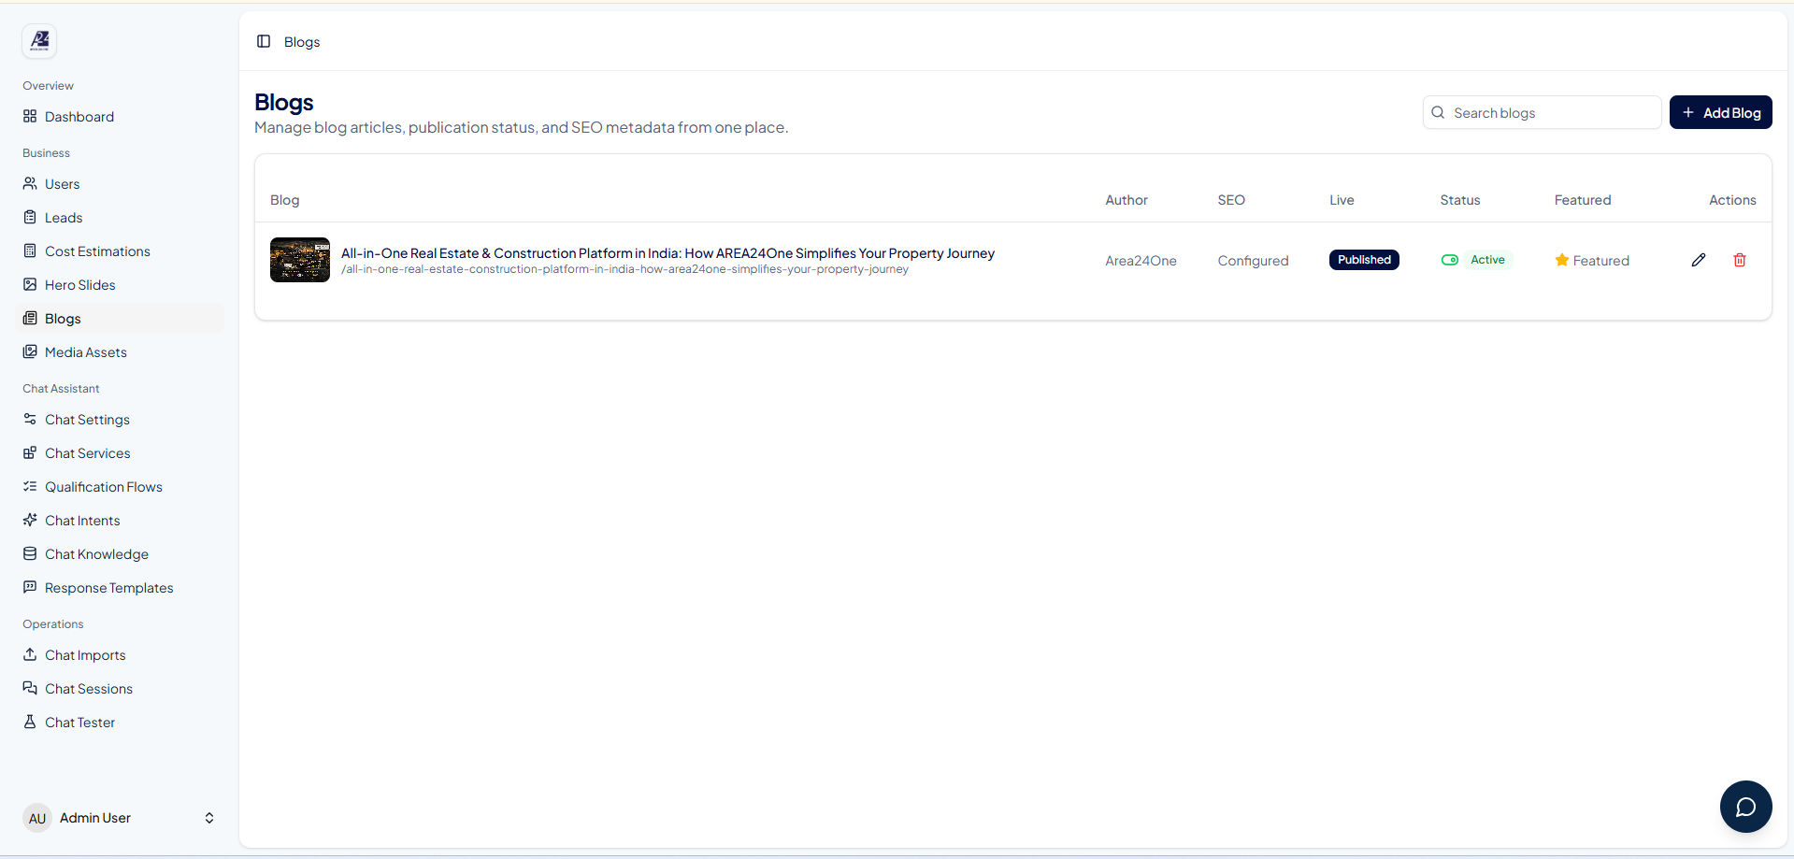The width and height of the screenshot is (1794, 859).
Task: Click the Search blogs input field
Action: [x=1542, y=112]
